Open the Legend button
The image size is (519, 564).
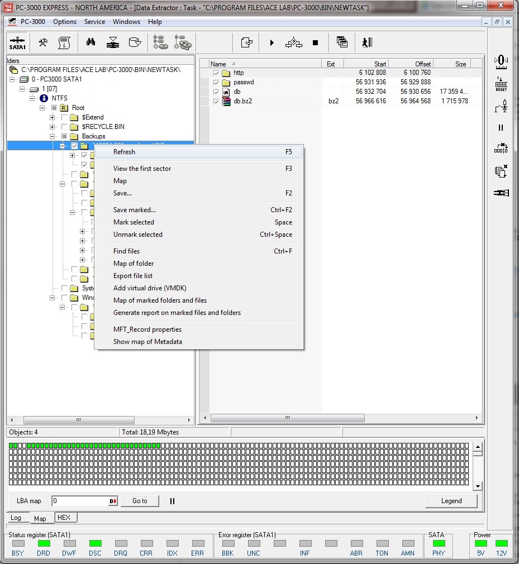point(451,501)
